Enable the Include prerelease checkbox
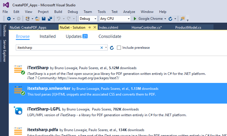 tap(119, 48)
